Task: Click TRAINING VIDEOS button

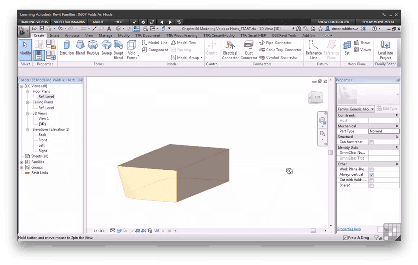Action: (34, 22)
